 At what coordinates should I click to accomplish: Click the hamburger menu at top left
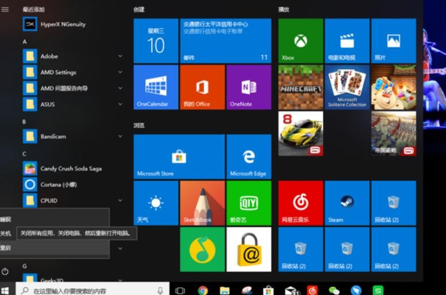(5, 10)
